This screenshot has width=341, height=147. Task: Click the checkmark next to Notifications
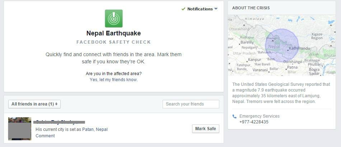coord(183,9)
